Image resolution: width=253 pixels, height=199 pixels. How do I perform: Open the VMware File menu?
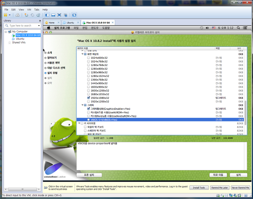pyautogui.click(x=6, y=9)
